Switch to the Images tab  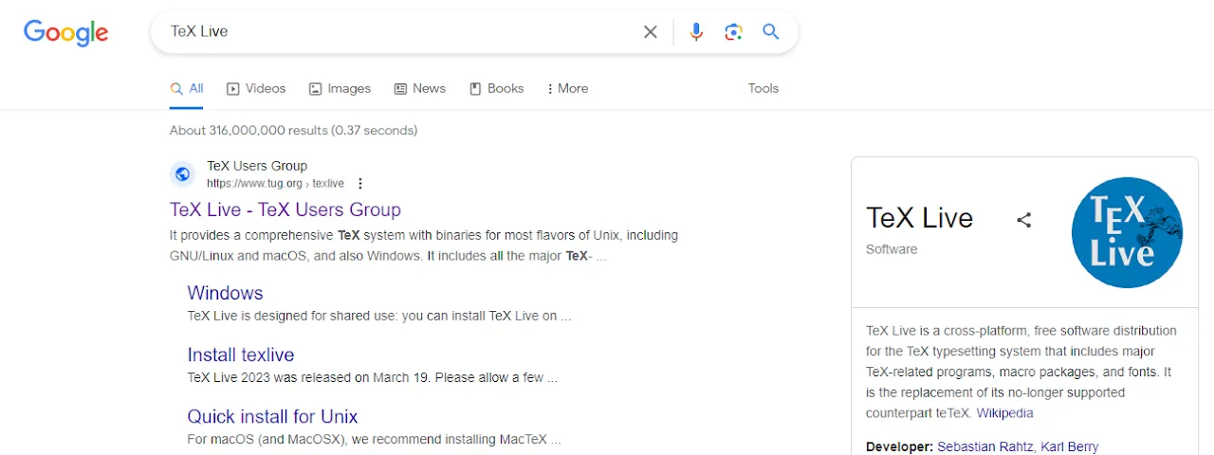coord(340,88)
